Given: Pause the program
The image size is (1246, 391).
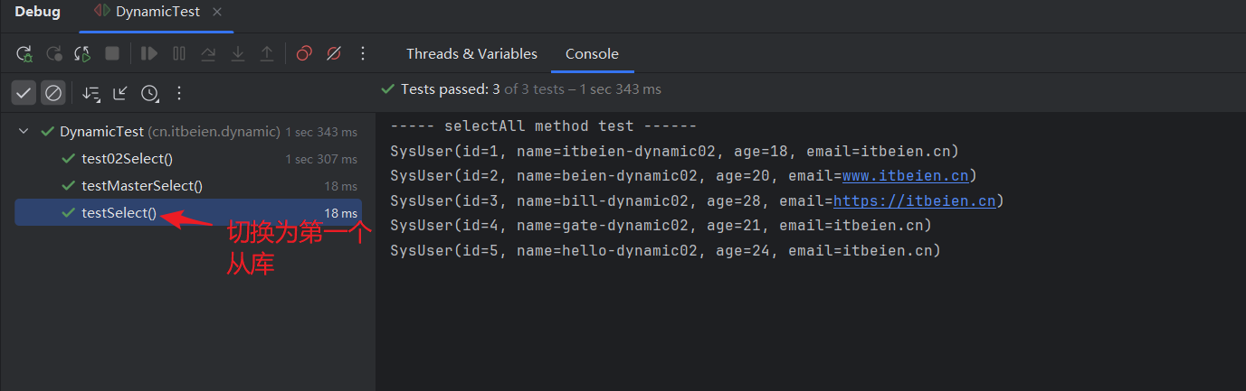Looking at the screenshot, I should 179,54.
